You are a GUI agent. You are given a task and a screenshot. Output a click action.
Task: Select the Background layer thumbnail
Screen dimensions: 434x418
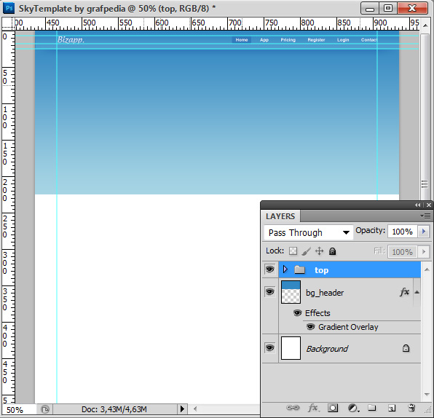[291, 348]
